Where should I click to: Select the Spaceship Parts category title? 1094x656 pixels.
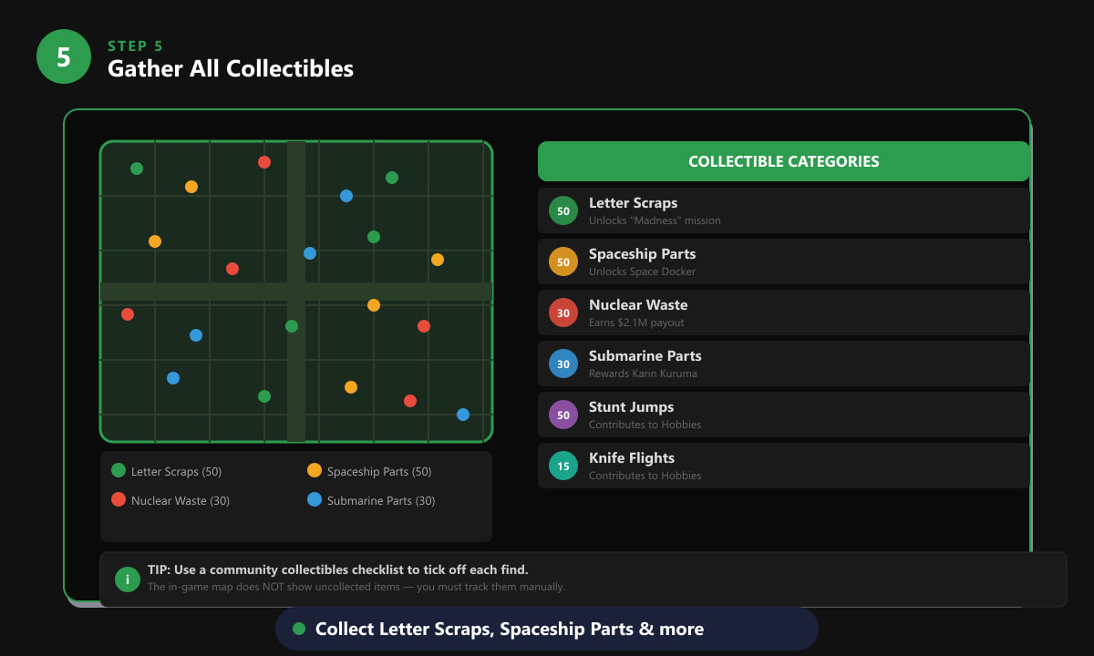tap(642, 254)
